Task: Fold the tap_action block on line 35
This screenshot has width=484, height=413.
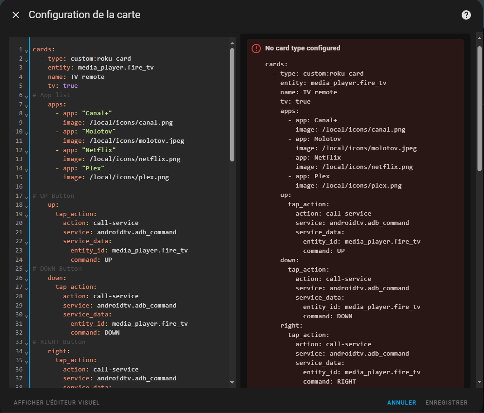Action: point(27,362)
